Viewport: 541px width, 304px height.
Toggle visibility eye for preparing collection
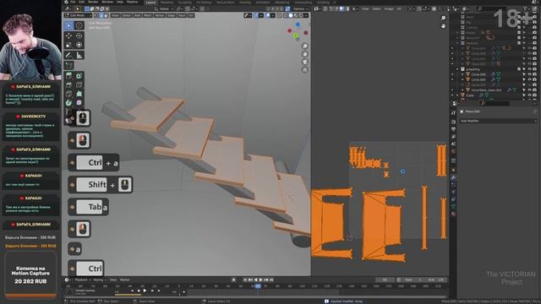click(530, 69)
